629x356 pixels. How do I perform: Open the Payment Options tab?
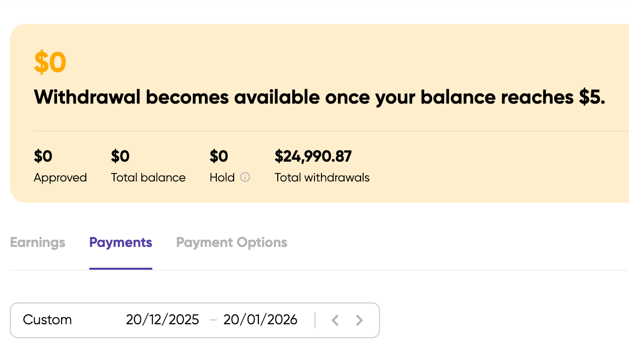(232, 242)
